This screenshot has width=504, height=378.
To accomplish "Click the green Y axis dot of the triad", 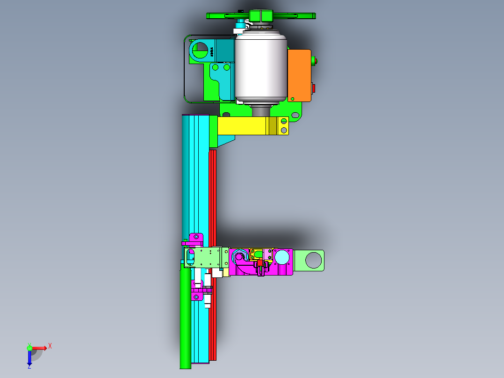I will click(x=29, y=348).
